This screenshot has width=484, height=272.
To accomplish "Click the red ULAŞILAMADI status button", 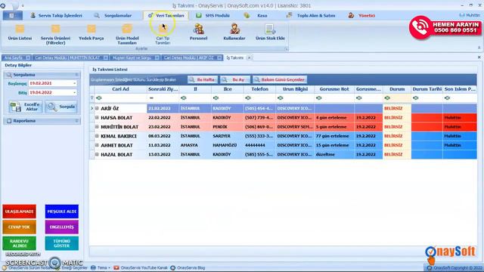I will (19, 212).
